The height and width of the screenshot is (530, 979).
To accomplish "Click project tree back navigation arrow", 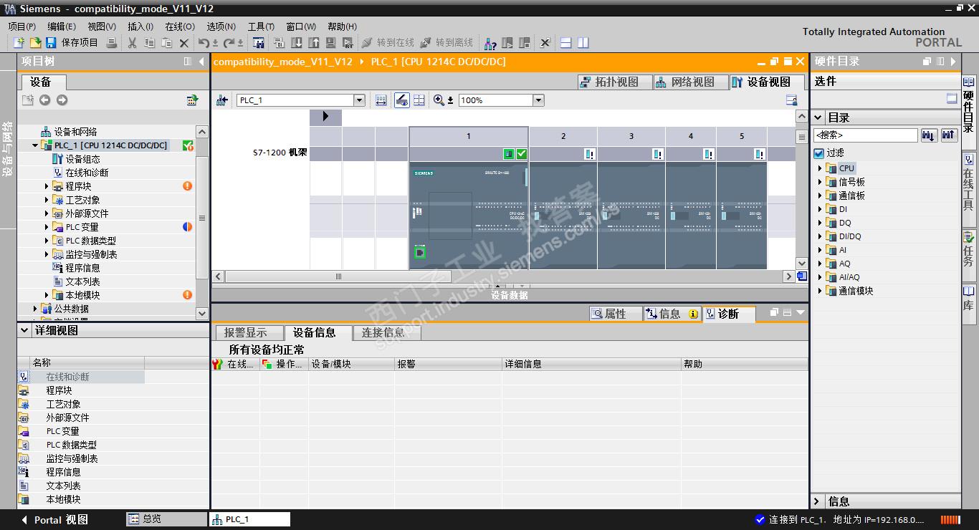I will [x=44, y=100].
